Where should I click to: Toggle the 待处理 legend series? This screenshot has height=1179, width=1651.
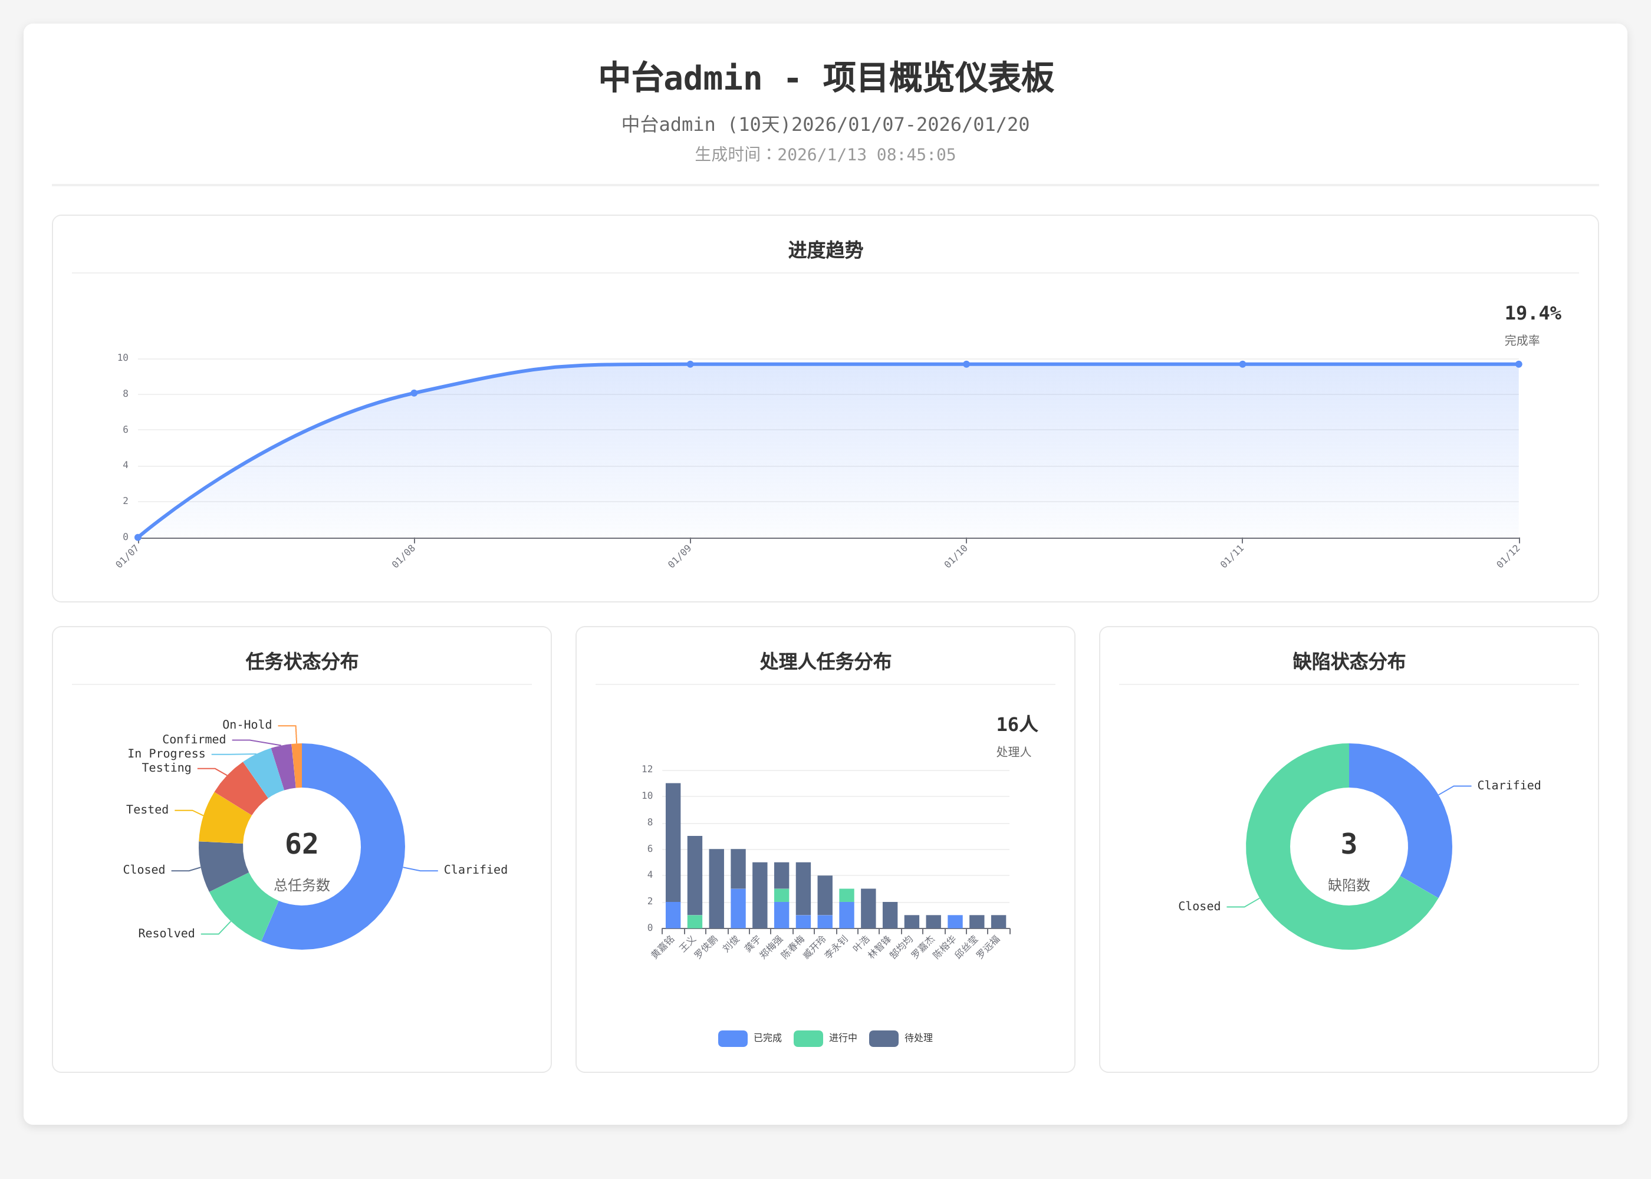pos(884,1038)
